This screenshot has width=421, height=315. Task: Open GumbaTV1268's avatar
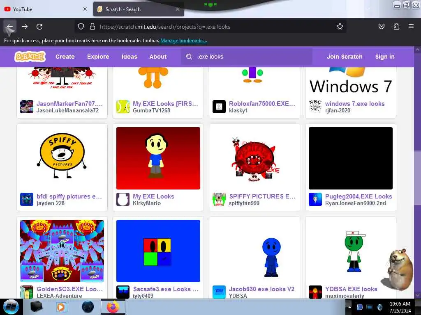(123, 107)
